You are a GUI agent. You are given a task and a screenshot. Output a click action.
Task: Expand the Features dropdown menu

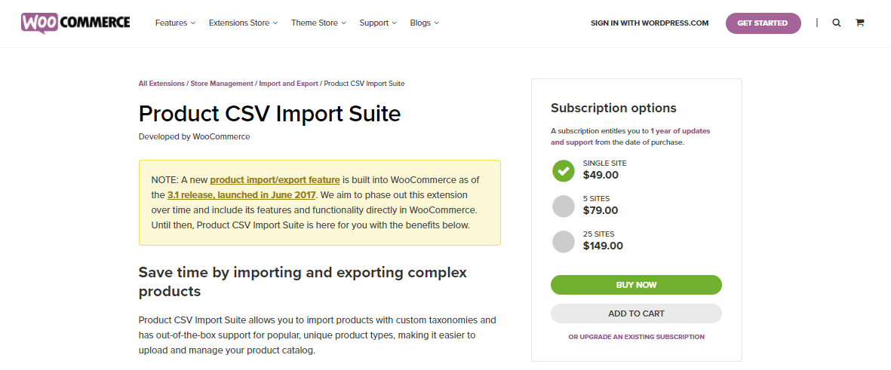pyautogui.click(x=175, y=23)
